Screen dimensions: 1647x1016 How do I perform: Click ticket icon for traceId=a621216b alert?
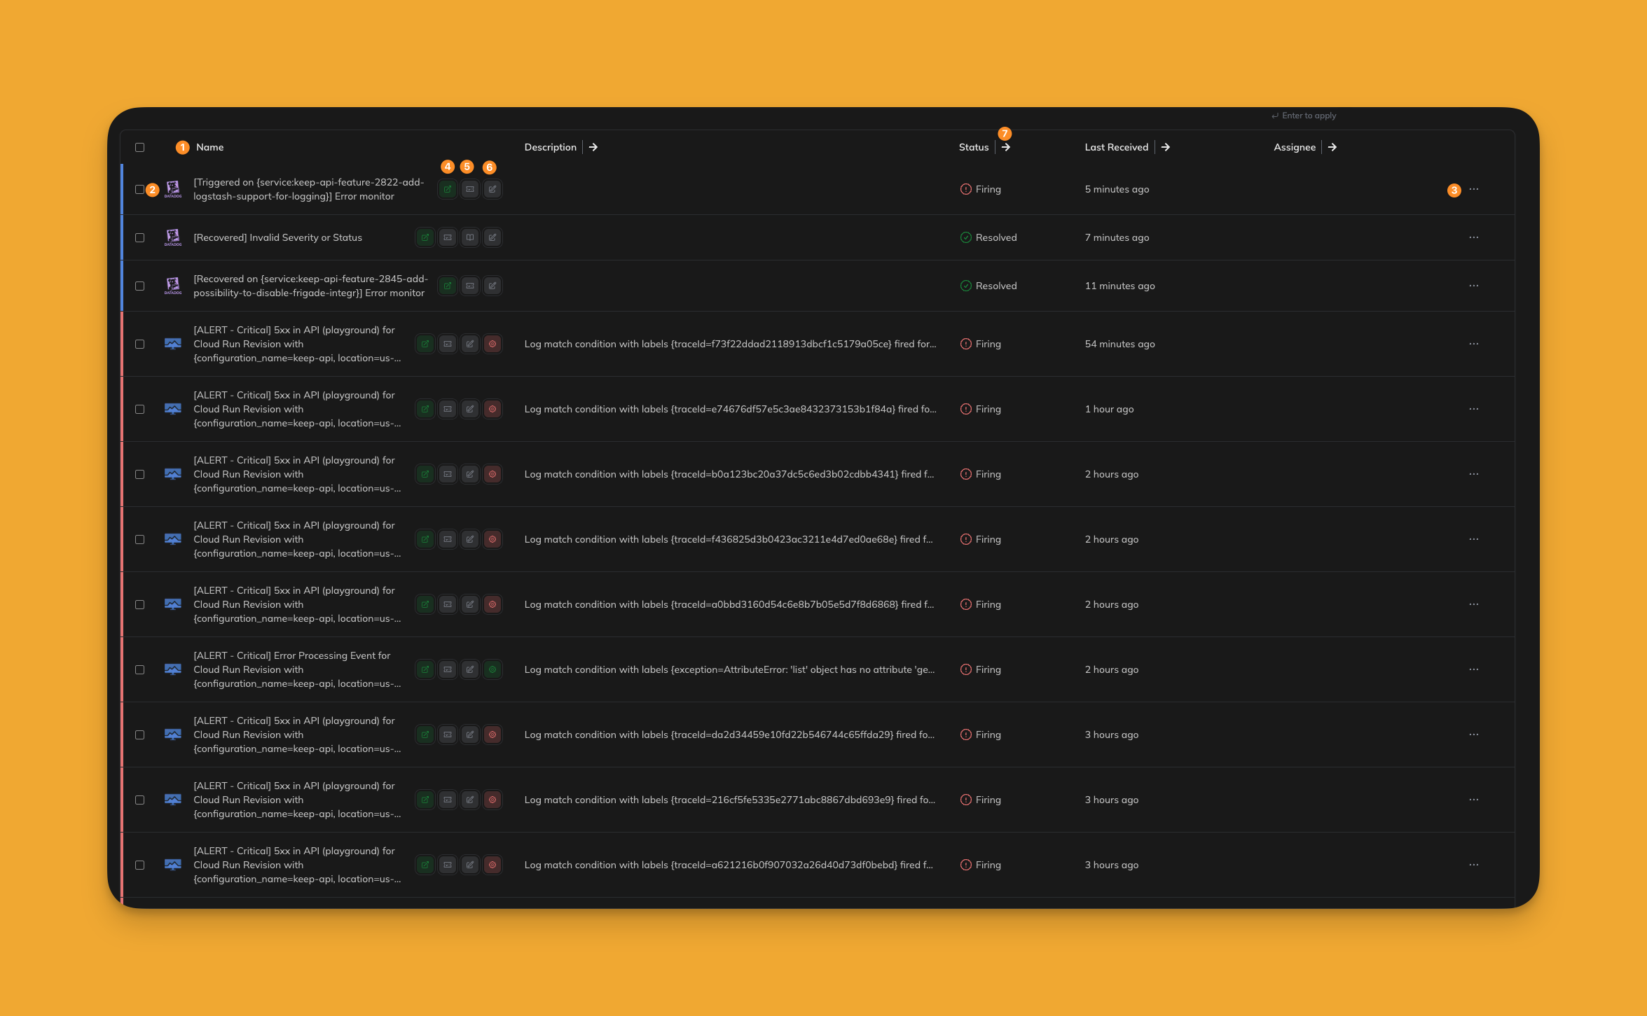447,865
